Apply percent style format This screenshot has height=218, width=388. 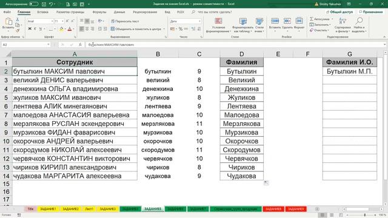pyautogui.click(x=181, y=29)
